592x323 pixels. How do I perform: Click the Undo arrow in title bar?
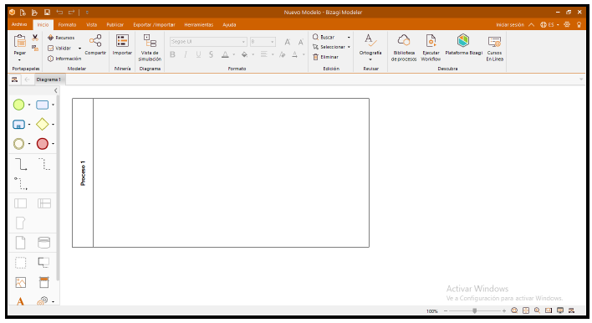[59, 13]
